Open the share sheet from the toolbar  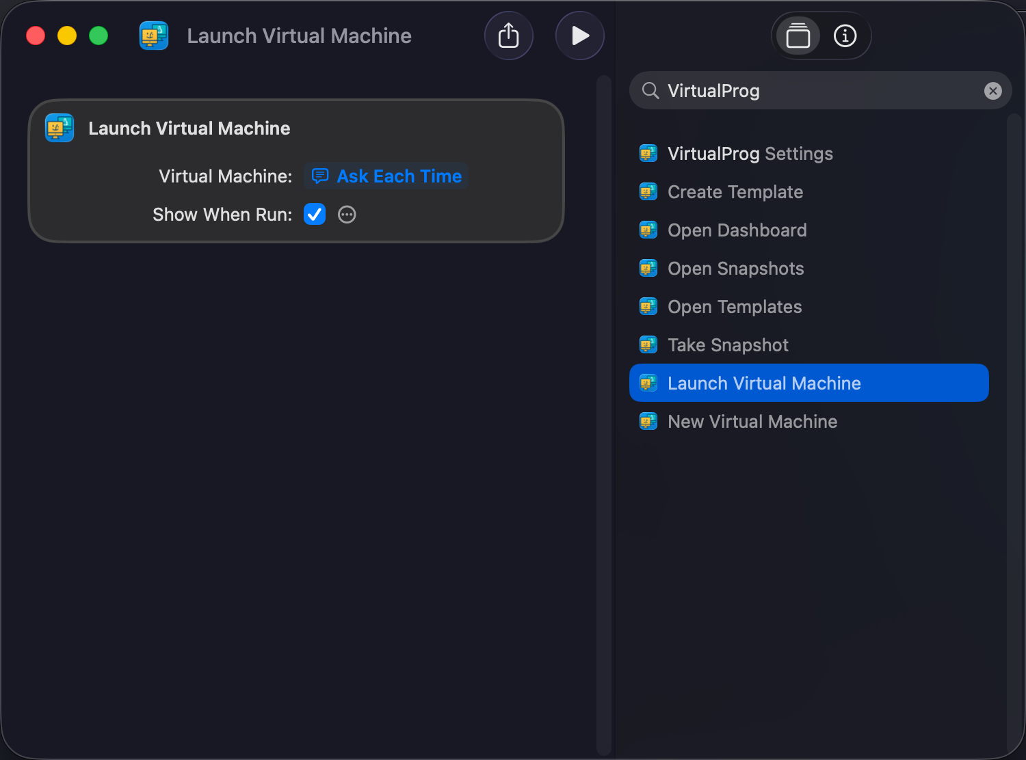coord(509,36)
